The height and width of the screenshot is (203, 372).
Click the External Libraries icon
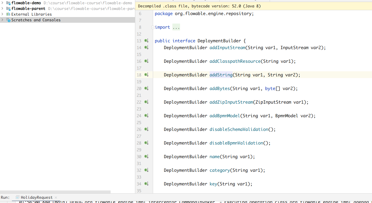(x=8, y=14)
